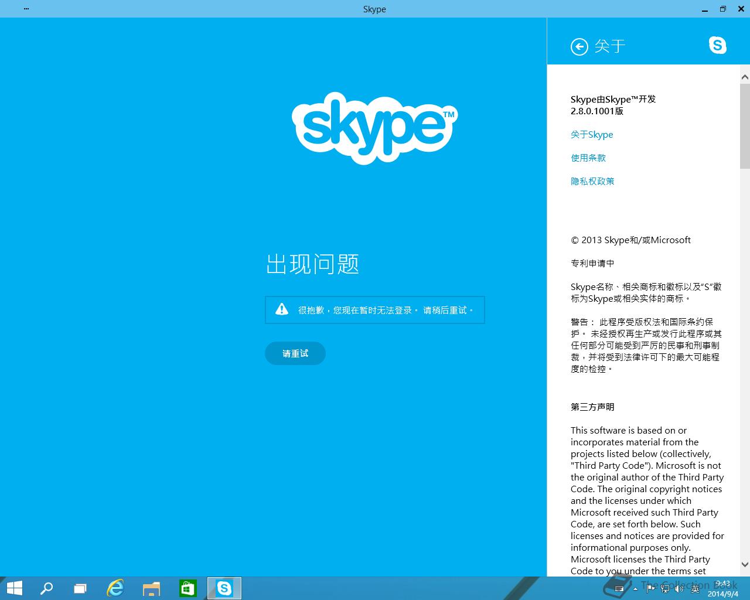This screenshot has height=600, width=750.
Task: Click the 第三方声明 heading
Action: [592, 407]
